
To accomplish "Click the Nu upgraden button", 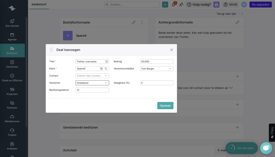I will tap(260, 5).
